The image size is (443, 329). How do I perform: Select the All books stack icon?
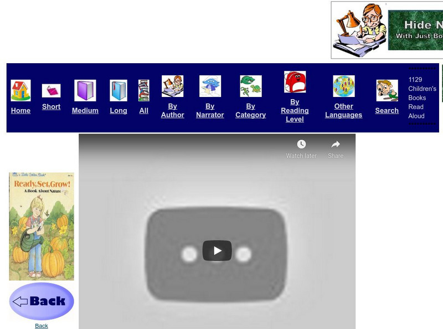tap(144, 89)
